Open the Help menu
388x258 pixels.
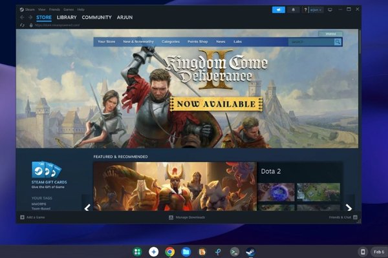[x=81, y=10]
